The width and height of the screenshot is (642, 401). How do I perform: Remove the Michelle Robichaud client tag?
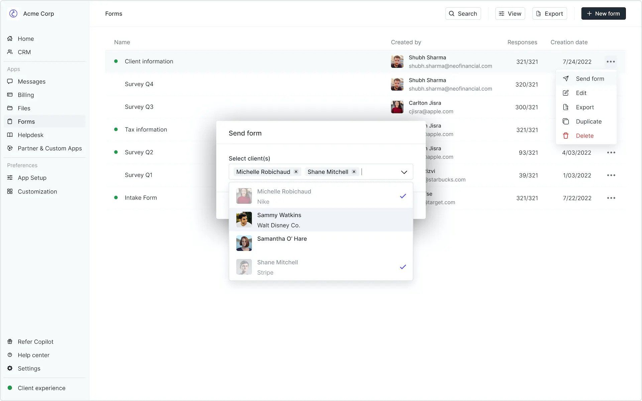(296, 171)
